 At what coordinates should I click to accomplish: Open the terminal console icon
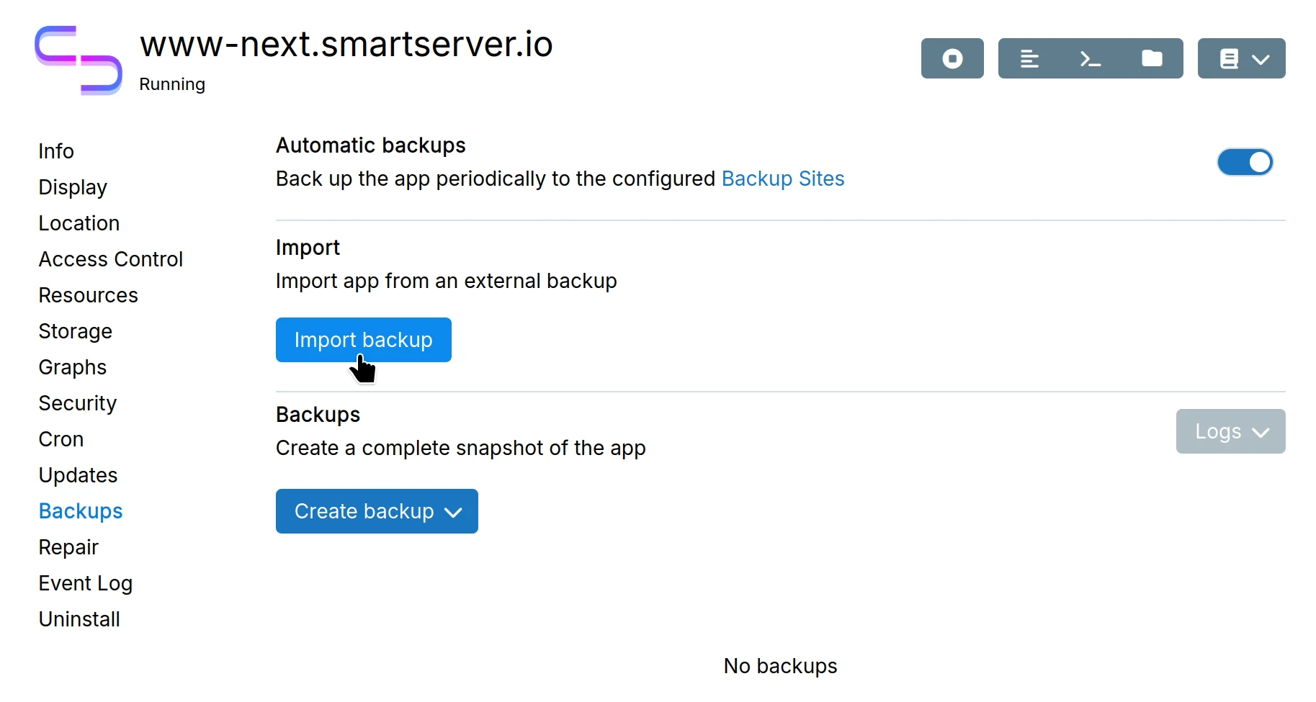click(x=1090, y=58)
